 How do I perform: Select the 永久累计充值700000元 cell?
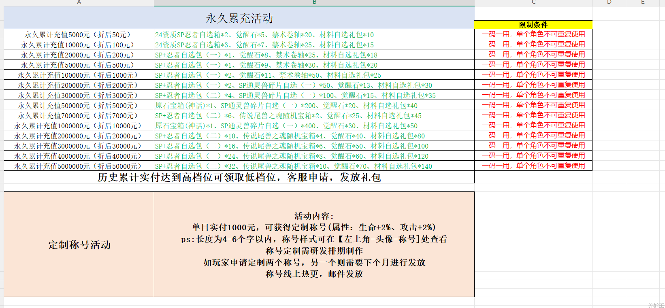pyautogui.click(x=79, y=116)
